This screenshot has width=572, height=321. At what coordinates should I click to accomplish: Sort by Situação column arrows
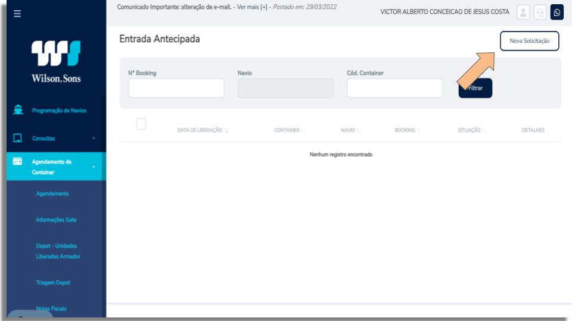484,130
